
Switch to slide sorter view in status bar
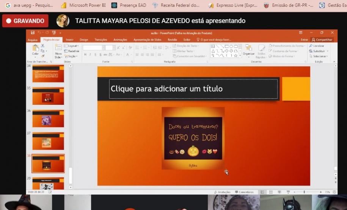pyautogui.click(x=271, y=192)
